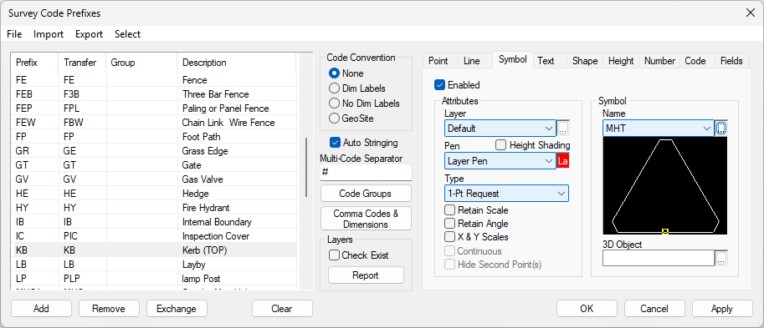Click the Add button
764x328 pixels.
41,309
